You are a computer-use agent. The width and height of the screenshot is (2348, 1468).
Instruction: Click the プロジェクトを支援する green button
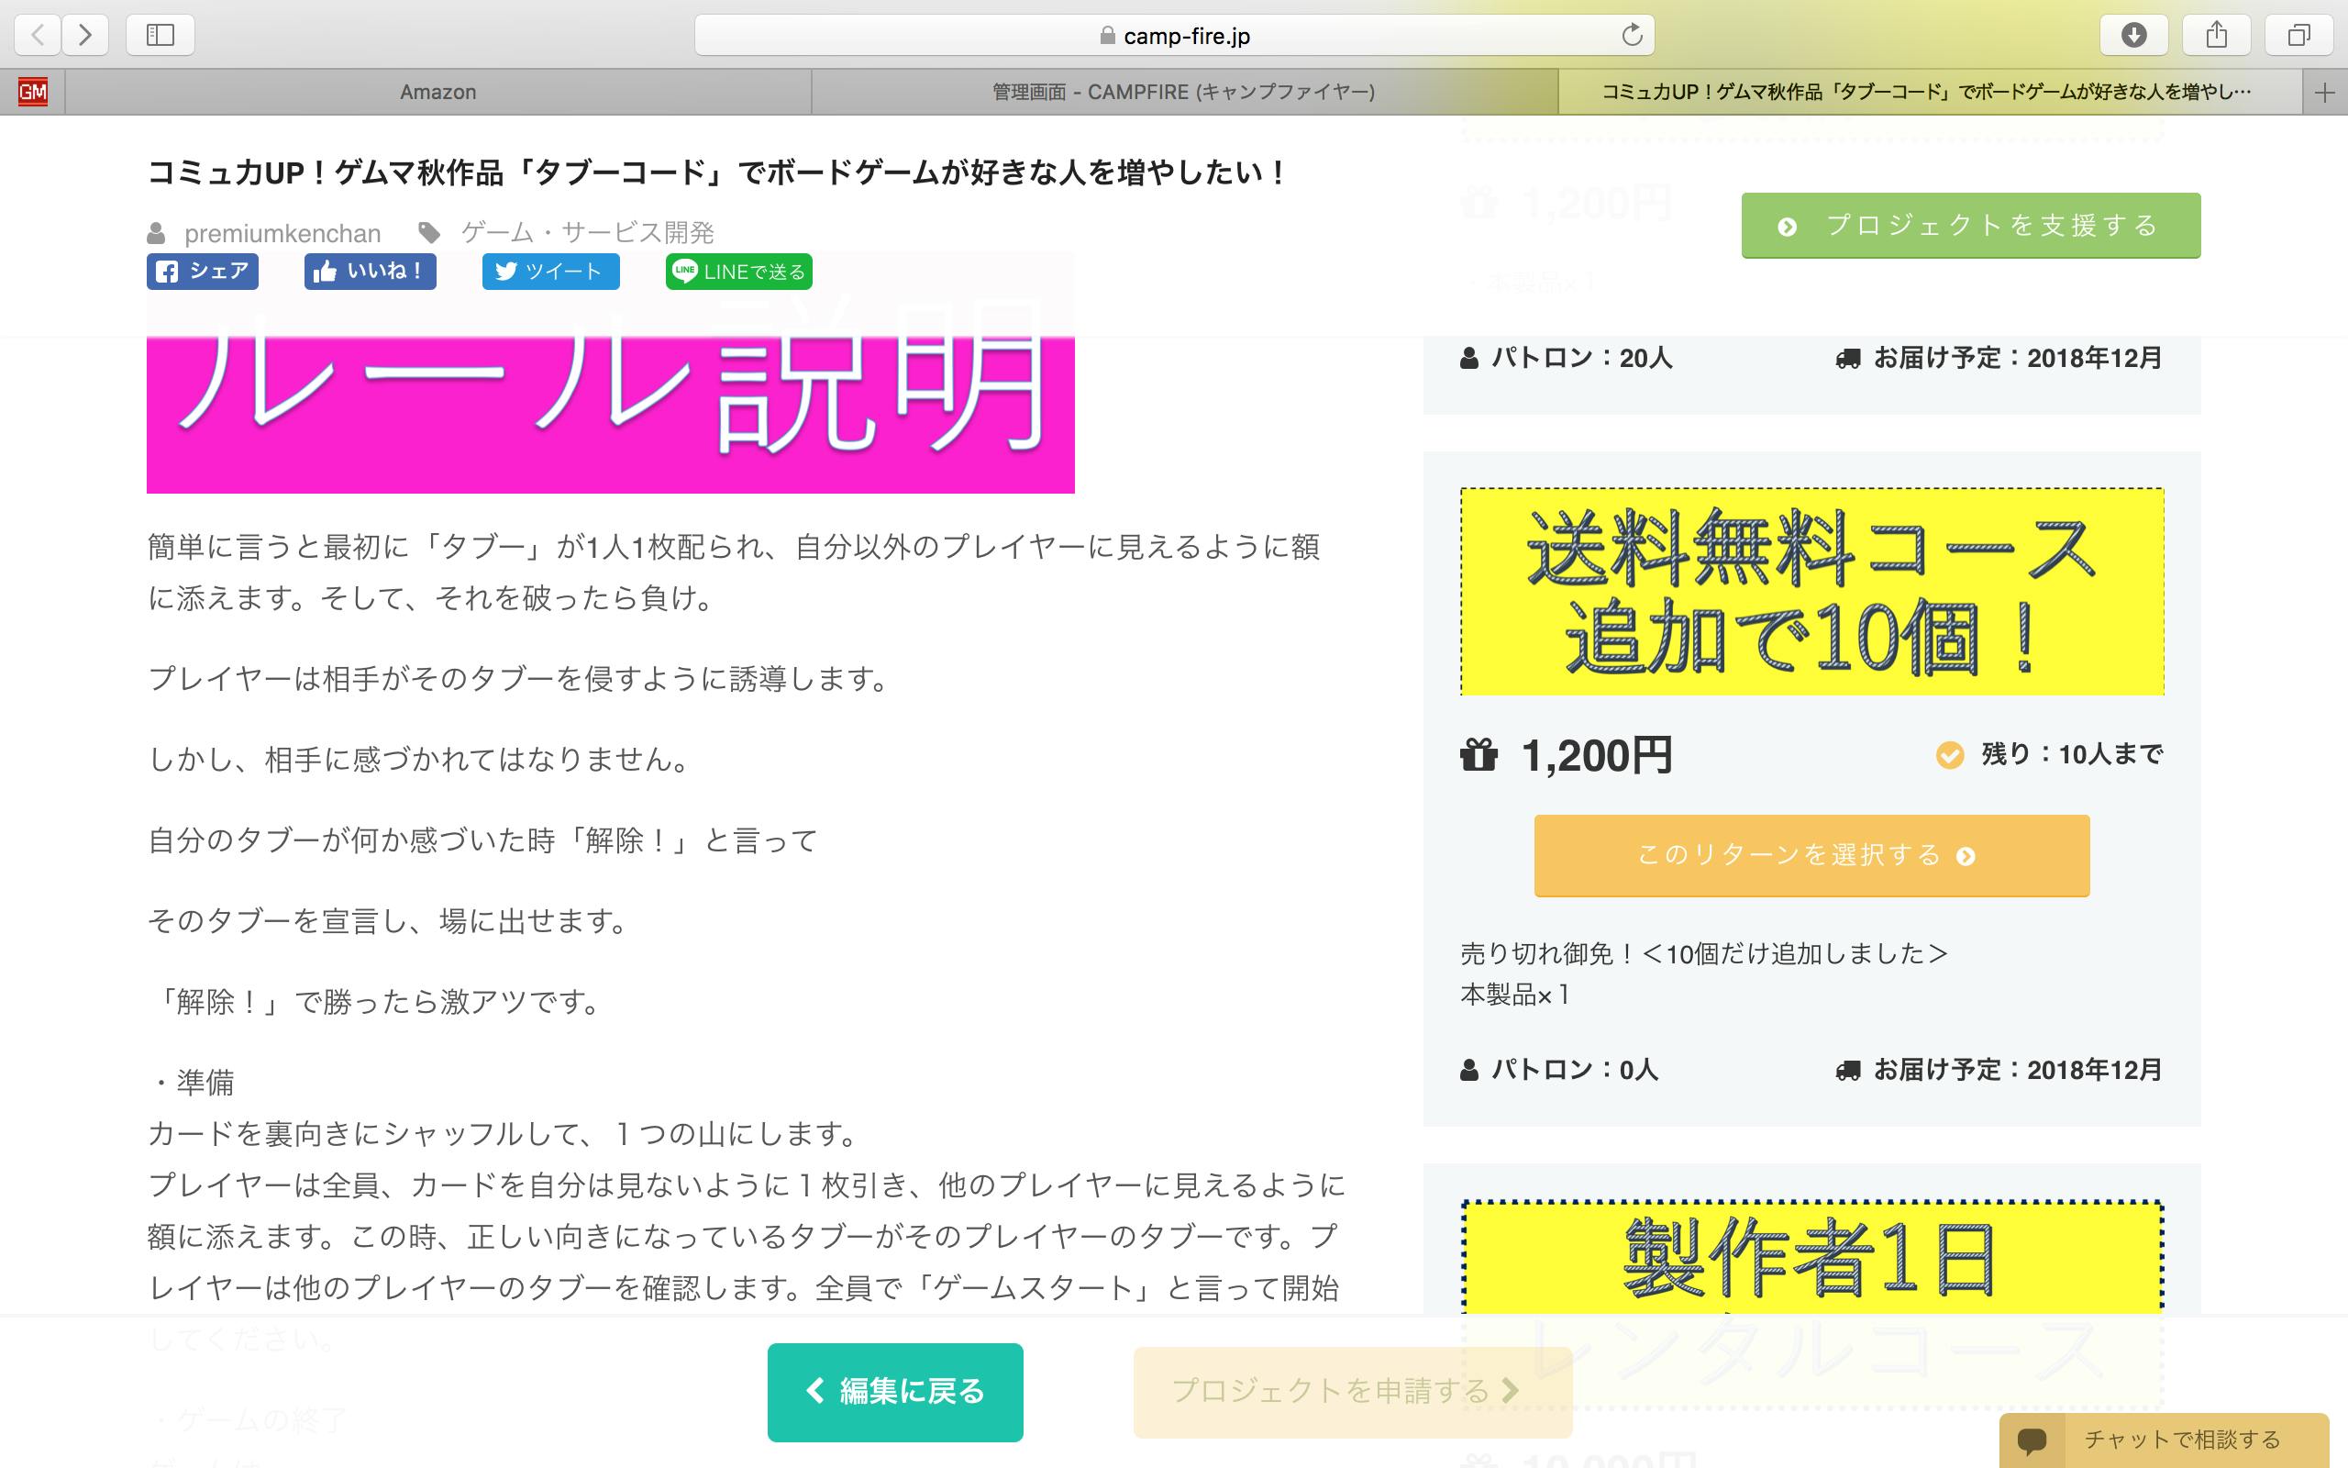pos(1969,226)
